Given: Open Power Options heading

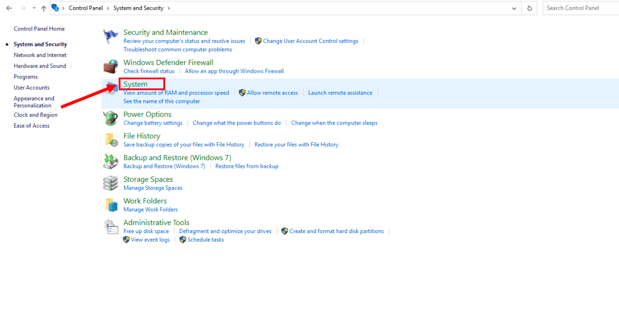Looking at the screenshot, I should tap(148, 114).
